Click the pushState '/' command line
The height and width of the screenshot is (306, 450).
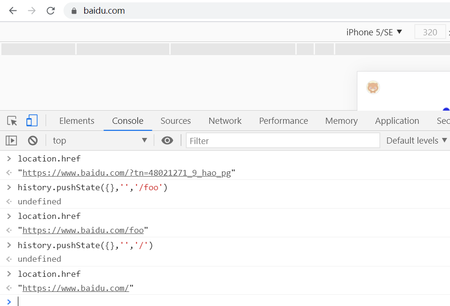[86, 245]
